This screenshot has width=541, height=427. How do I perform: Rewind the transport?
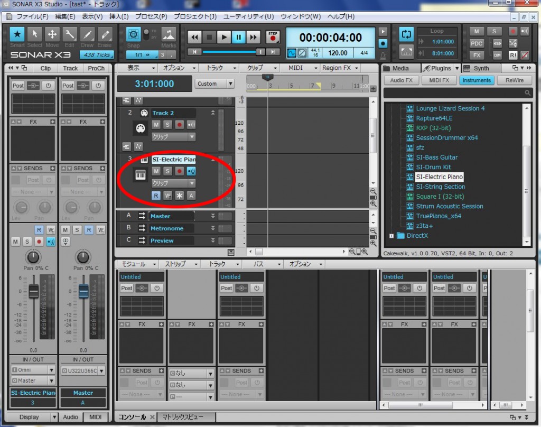pos(194,37)
